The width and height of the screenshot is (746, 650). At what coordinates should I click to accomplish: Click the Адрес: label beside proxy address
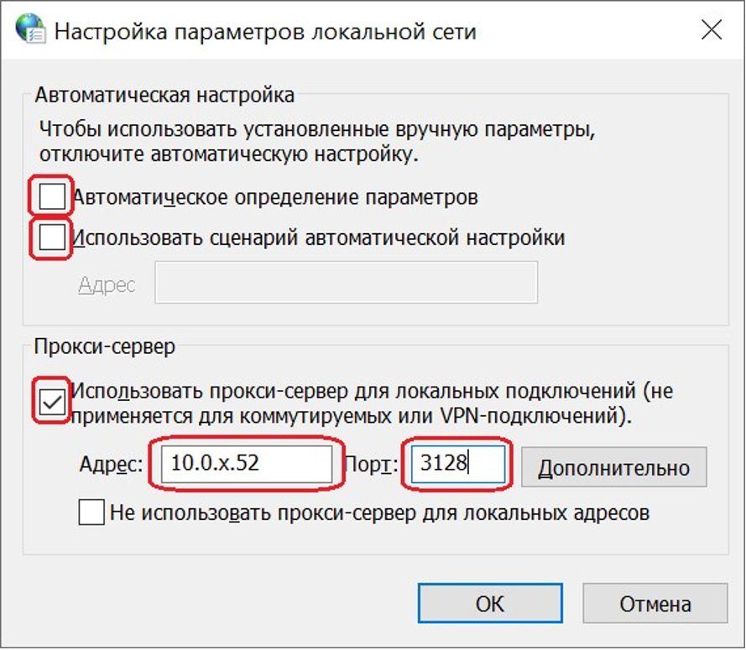click(112, 466)
